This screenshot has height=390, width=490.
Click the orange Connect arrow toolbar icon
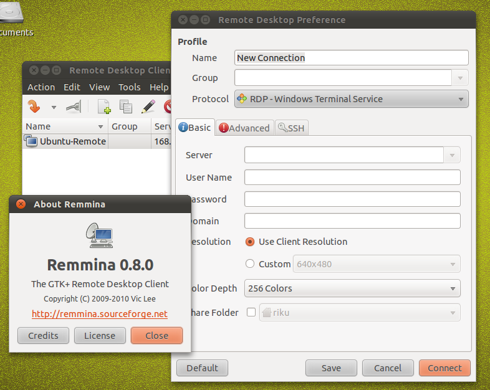[x=34, y=107]
